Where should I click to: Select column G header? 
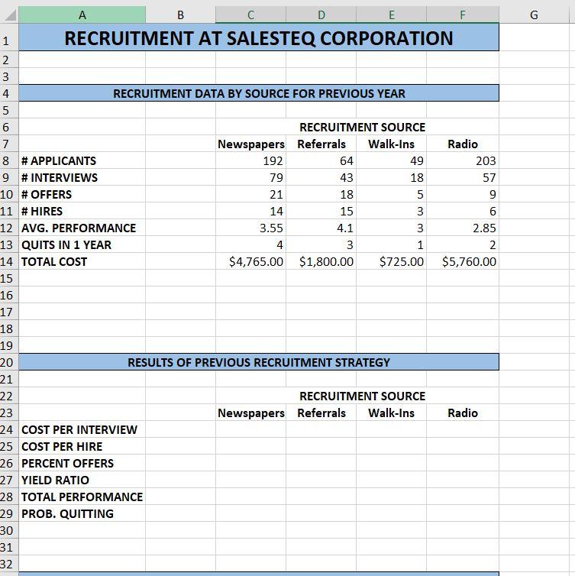[534, 15]
